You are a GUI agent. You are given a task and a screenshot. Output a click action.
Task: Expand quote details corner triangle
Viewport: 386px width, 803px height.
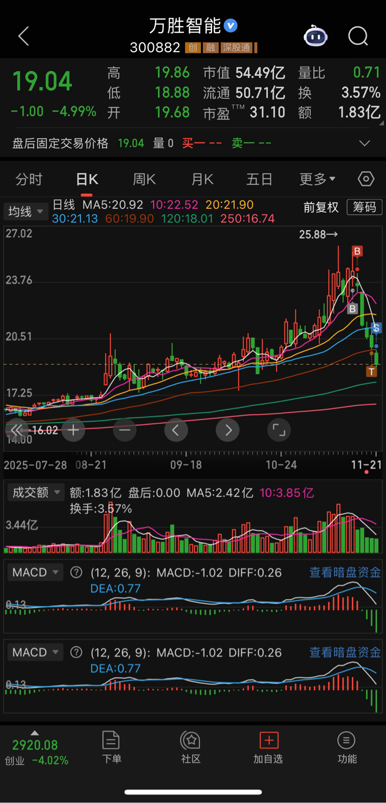(381, 122)
